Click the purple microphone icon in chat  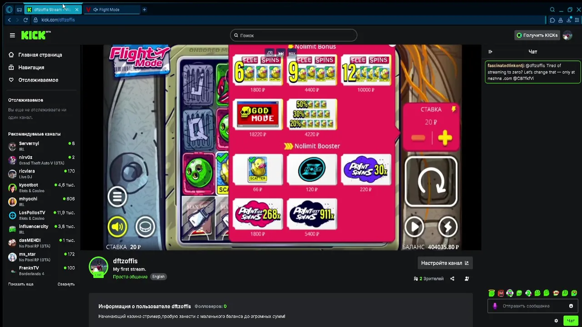click(x=495, y=306)
